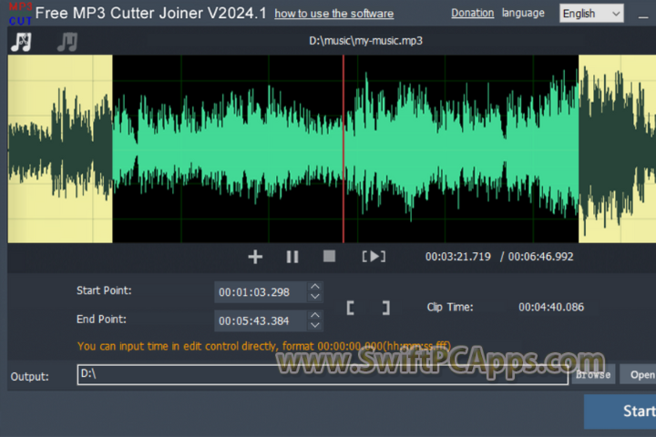Click the 'End Point:' label
Image resolution: width=656 pixels, height=437 pixels.
click(101, 320)
